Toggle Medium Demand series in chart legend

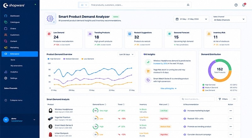(71, 59)
